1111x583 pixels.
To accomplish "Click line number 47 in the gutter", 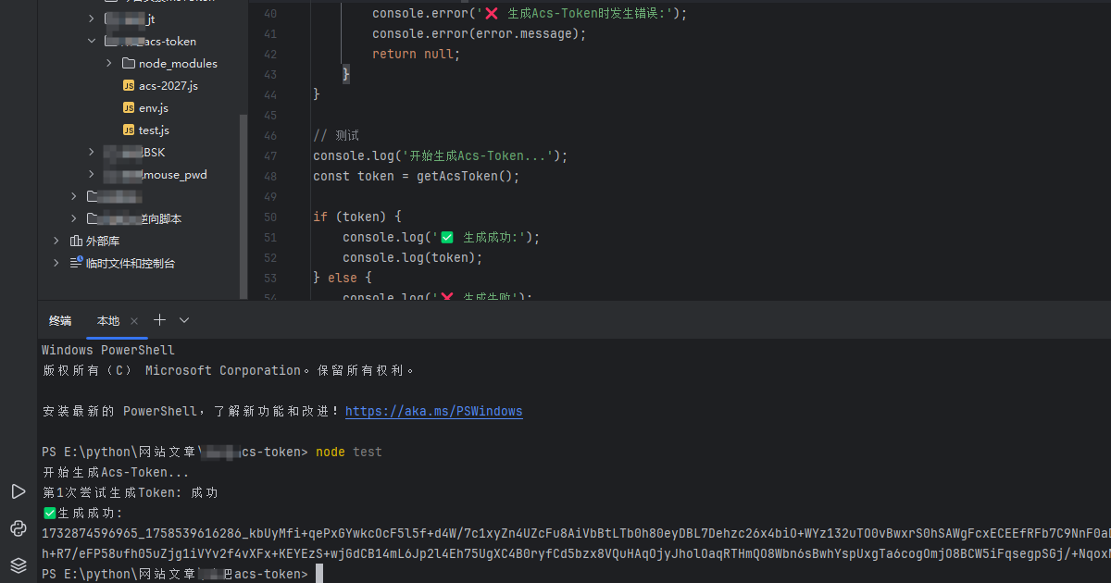I will 269,155.
